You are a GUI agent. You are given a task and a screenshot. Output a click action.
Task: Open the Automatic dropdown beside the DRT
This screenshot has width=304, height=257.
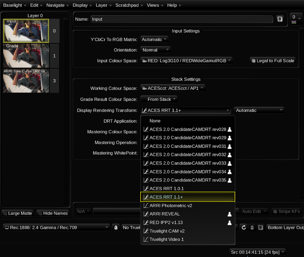tap(259, 110)
